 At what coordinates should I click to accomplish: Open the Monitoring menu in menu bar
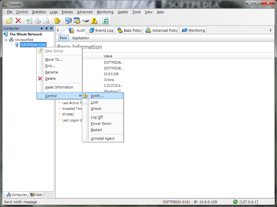(105, 12)
